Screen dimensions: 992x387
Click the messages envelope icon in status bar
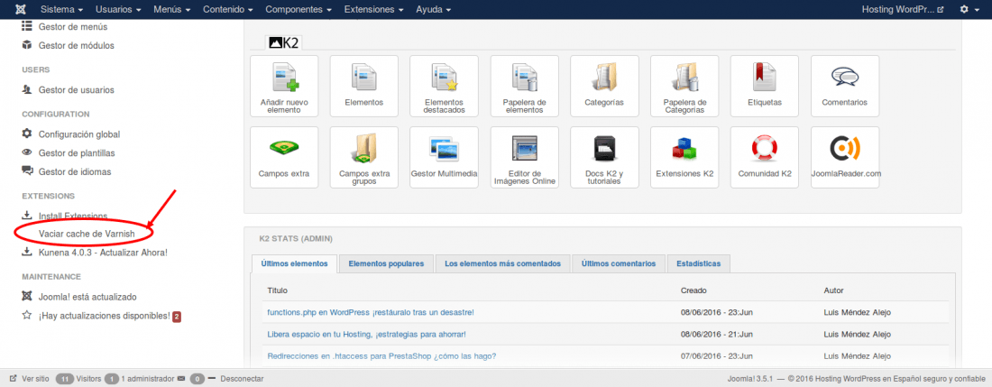point(181,379)
